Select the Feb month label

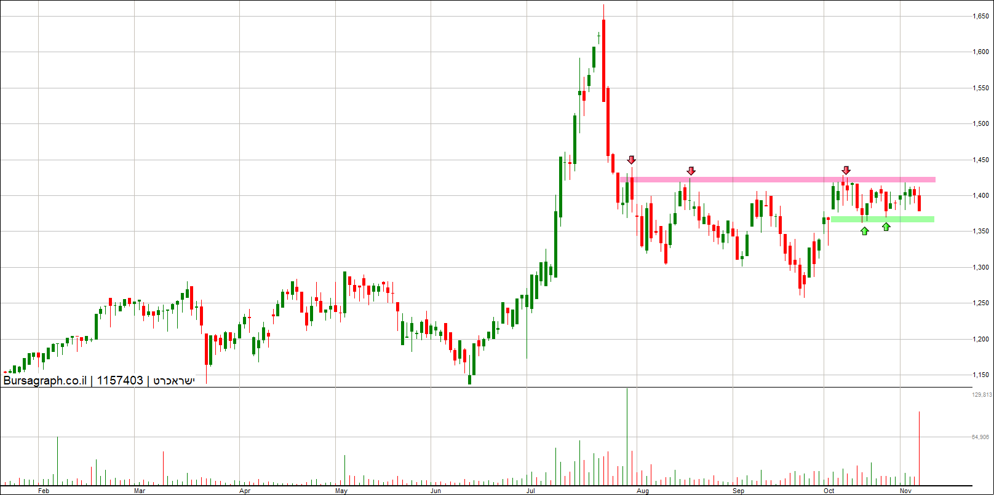[43, 491]
